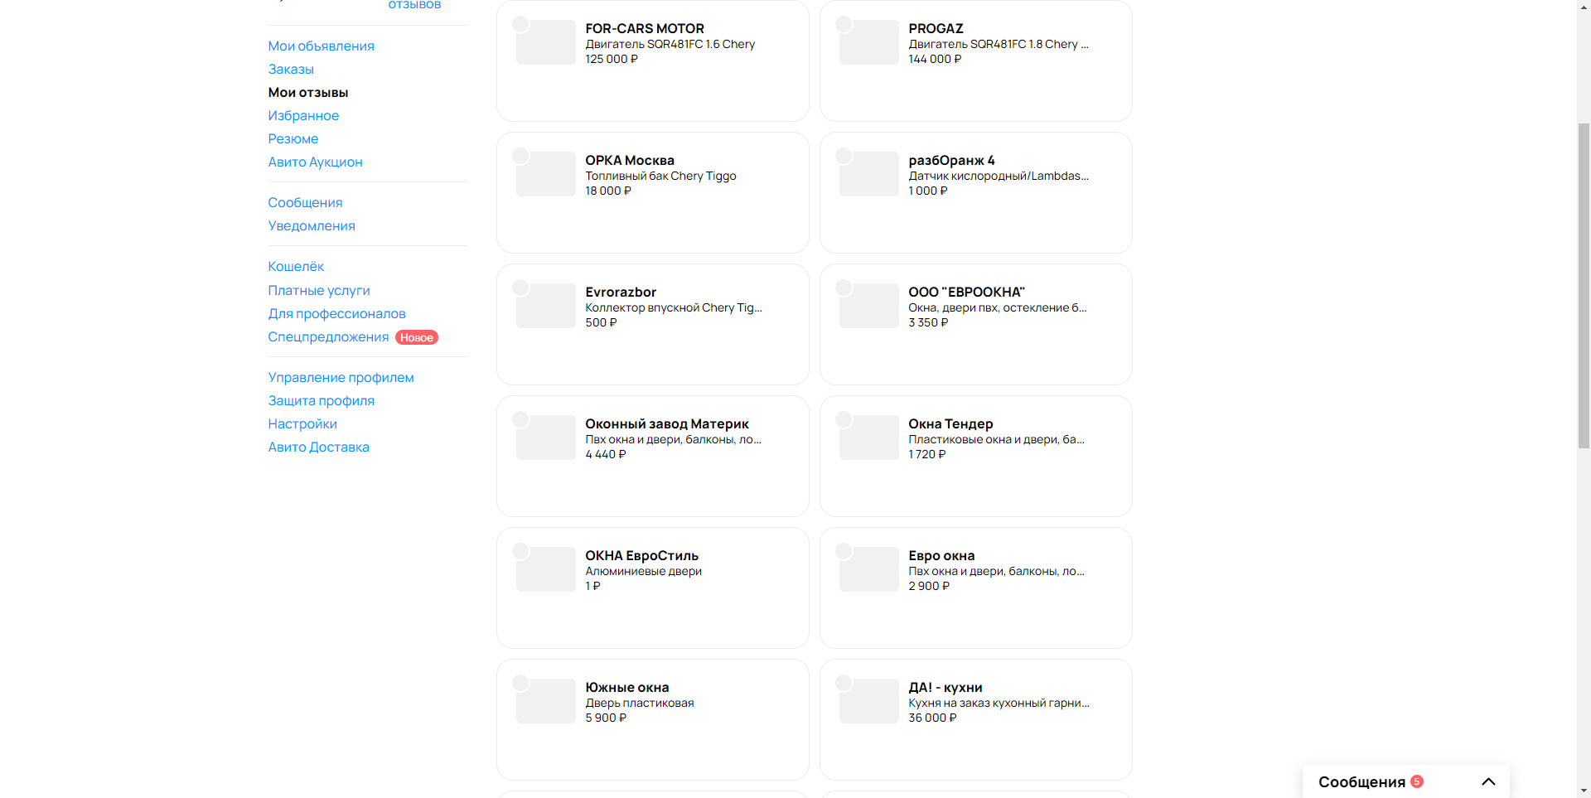Open разбОранж 4 item thumbnail

click(869, 174)
